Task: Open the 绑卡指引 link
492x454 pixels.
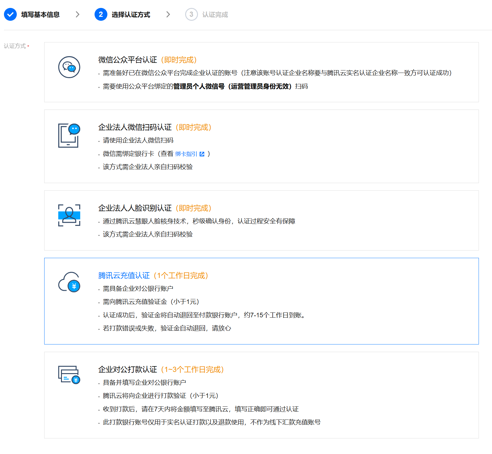Action: (186, 154)
